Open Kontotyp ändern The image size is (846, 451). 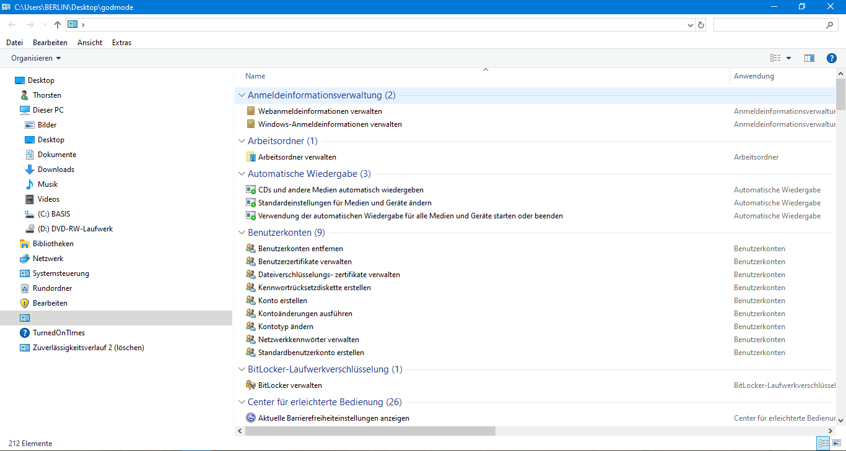click(286, 327)
